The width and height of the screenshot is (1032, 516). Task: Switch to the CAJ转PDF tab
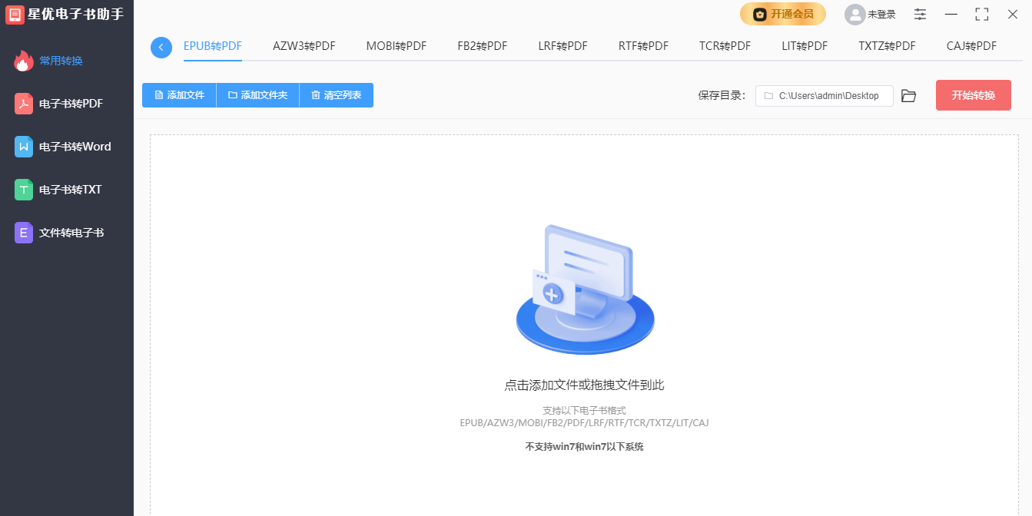point(972,46)
